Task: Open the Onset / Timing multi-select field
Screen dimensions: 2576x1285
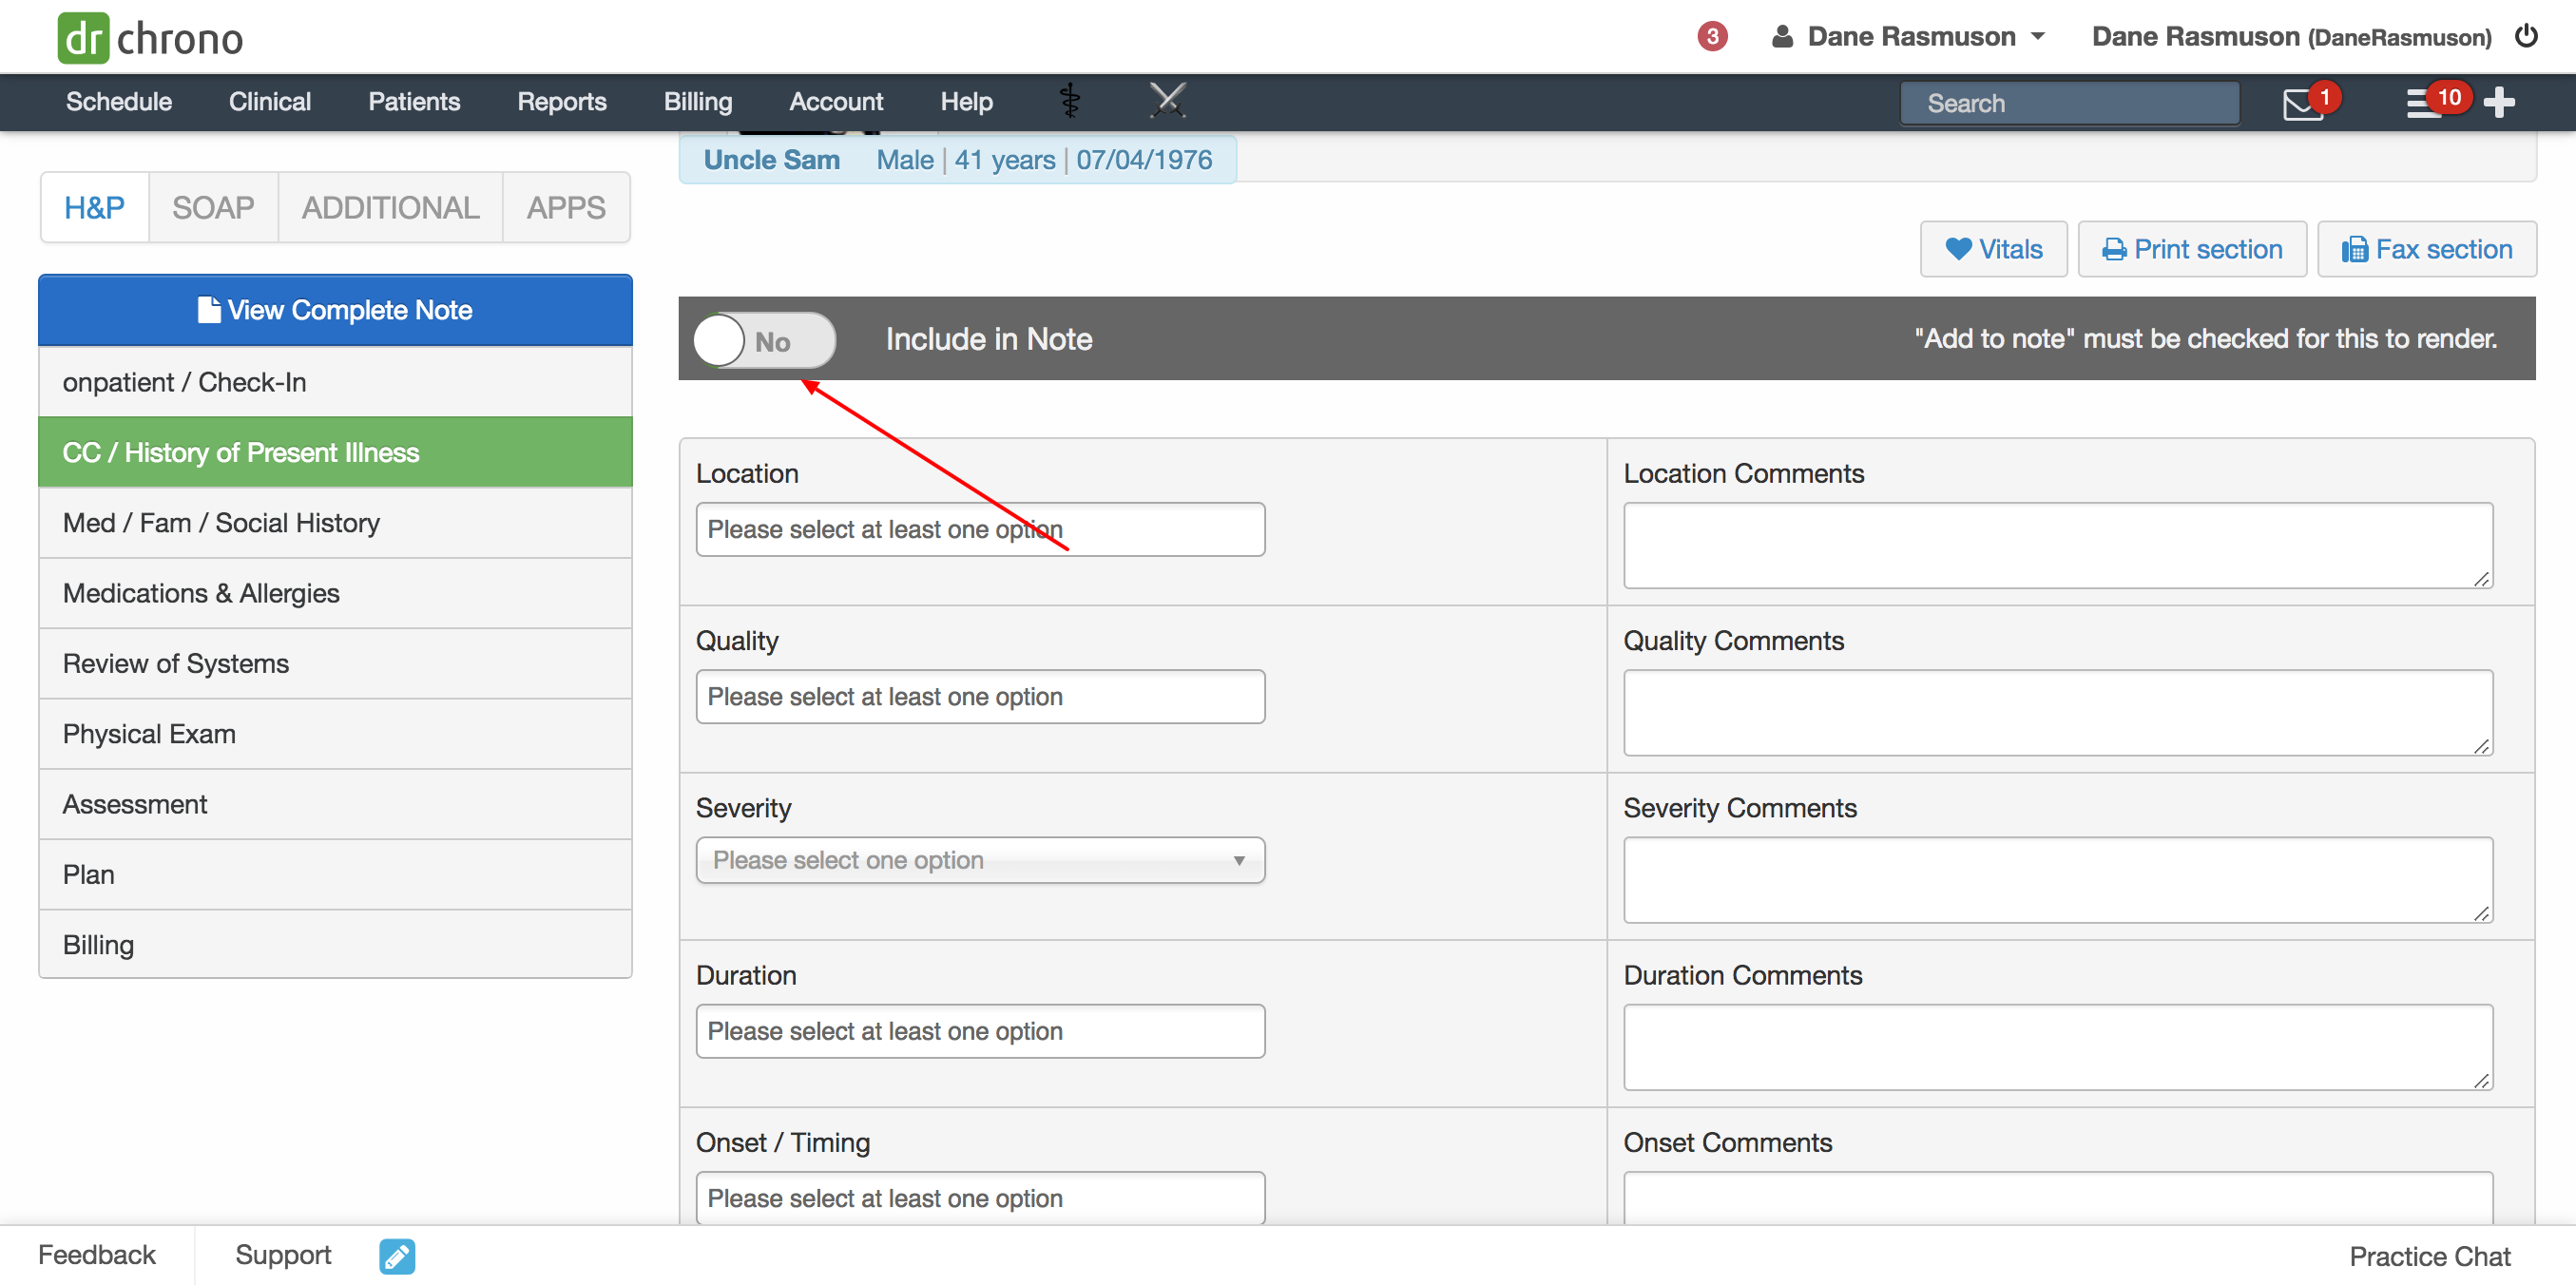Action: pyautogui.click(x=980, y=1198)
